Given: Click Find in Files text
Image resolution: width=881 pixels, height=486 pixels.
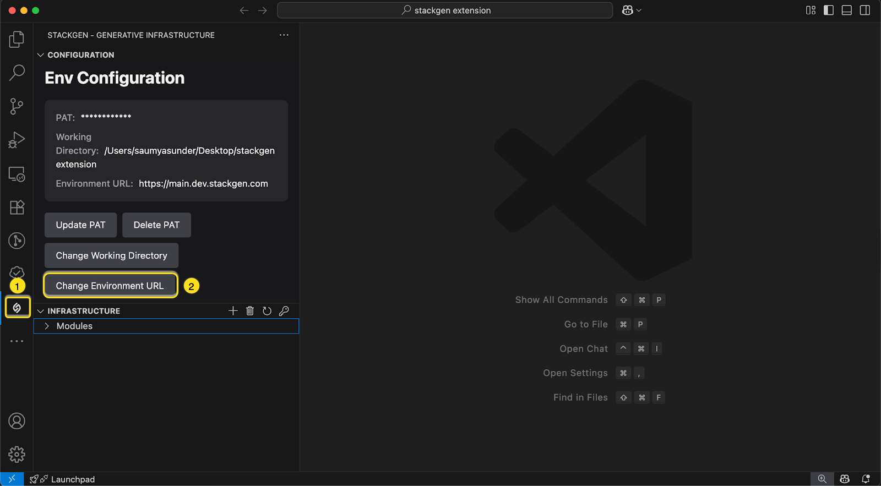Looking at the screenshot, I should click(580, 397).
